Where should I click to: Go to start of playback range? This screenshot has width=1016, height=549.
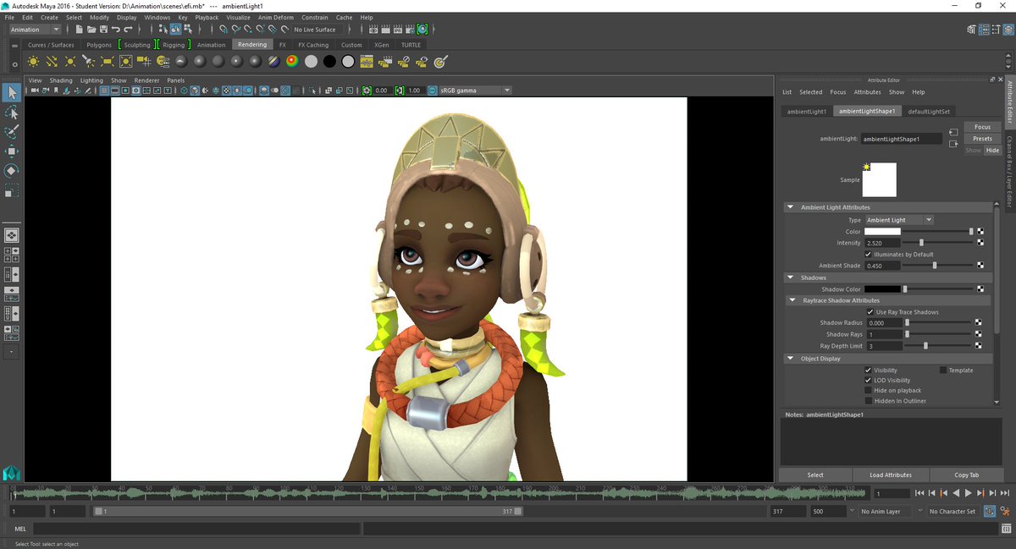tap(919, 493)
